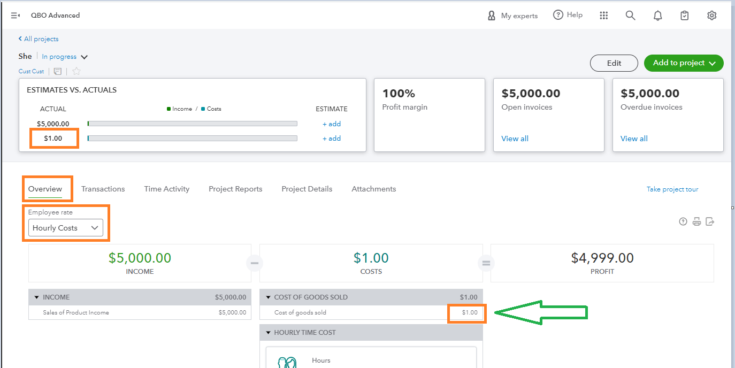Collapse the left navigation menu icon
Viewport: 735px width, 368px height.
(15, 16)
